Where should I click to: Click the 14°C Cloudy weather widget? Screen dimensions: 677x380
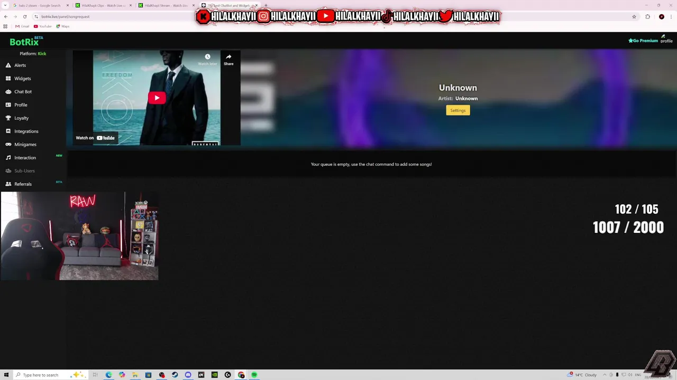coord(582,375)
